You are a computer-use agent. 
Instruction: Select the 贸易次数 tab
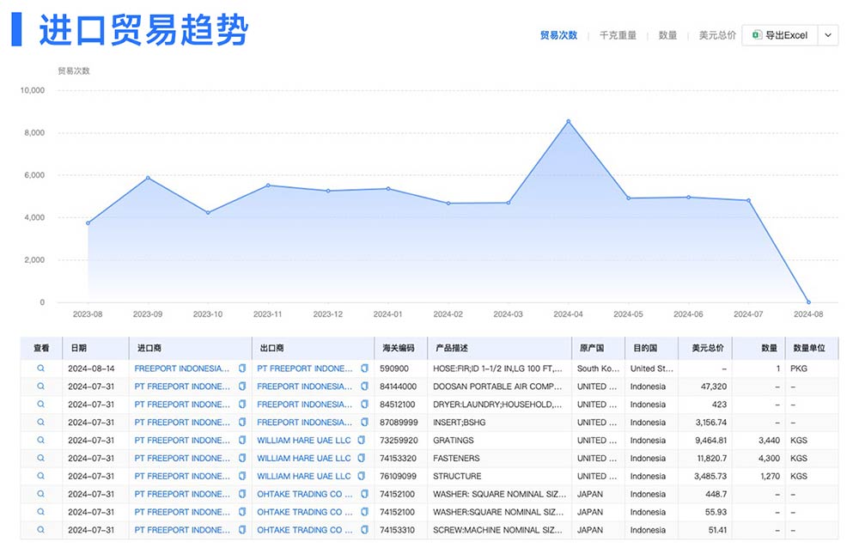[x=558, y=35]
